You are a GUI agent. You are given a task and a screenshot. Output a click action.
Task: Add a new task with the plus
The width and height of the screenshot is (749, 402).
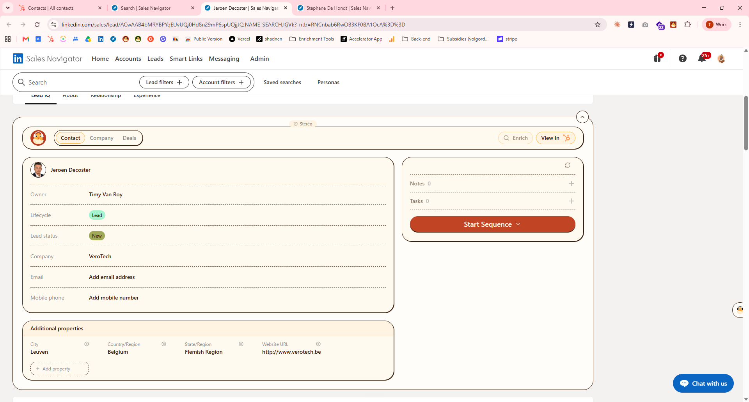coord(572,201)
